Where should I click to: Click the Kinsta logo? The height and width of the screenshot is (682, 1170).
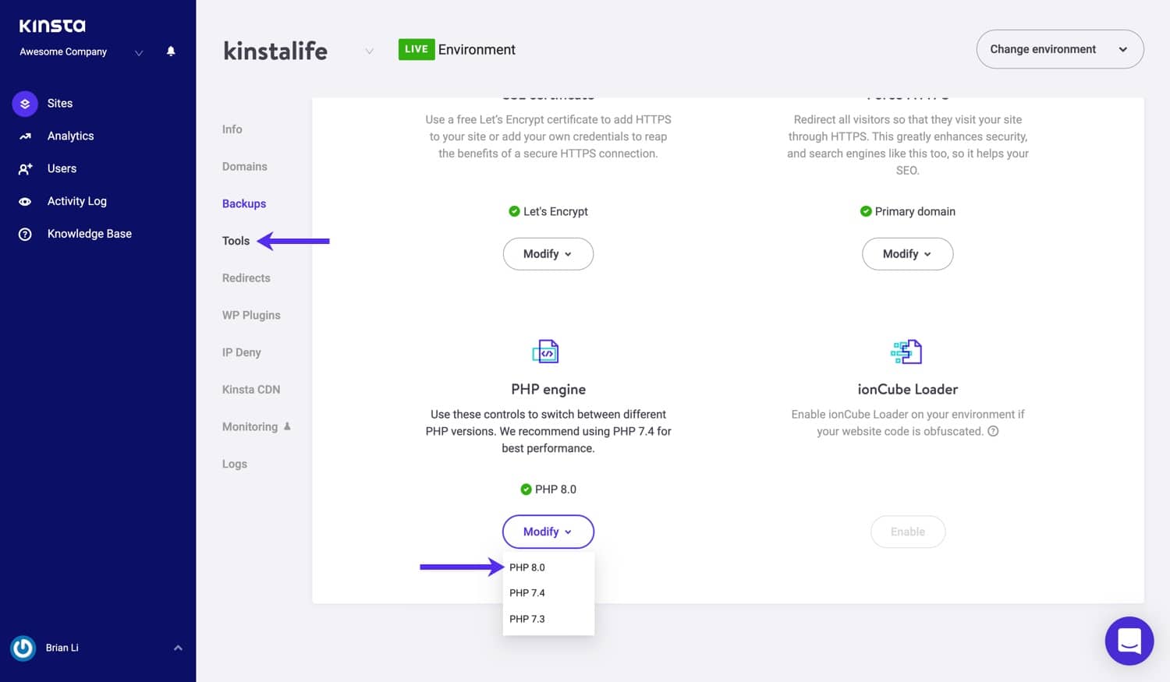(51, 26)
